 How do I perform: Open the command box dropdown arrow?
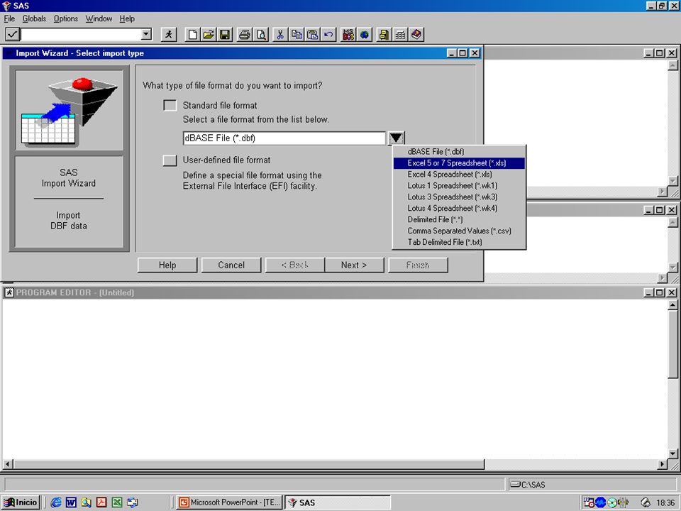(x=146, y=34)
